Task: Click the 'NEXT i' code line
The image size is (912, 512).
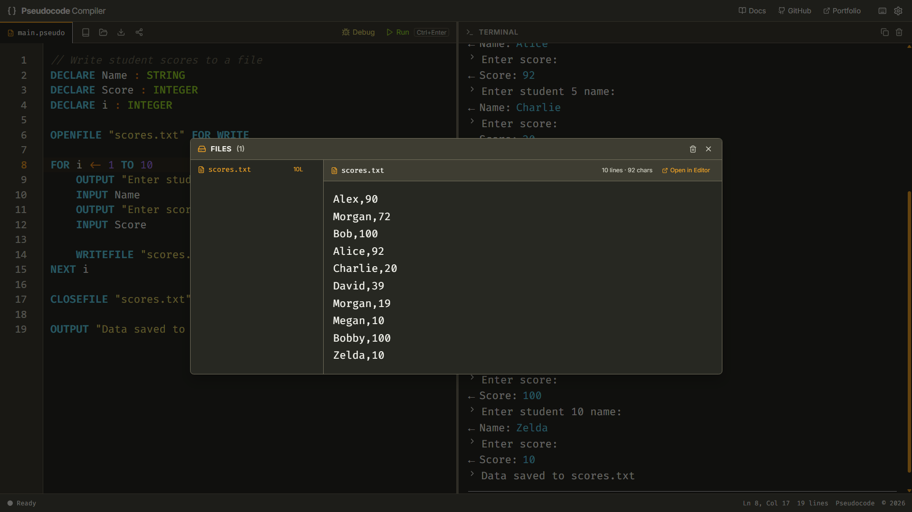Action: coord(69,270)
